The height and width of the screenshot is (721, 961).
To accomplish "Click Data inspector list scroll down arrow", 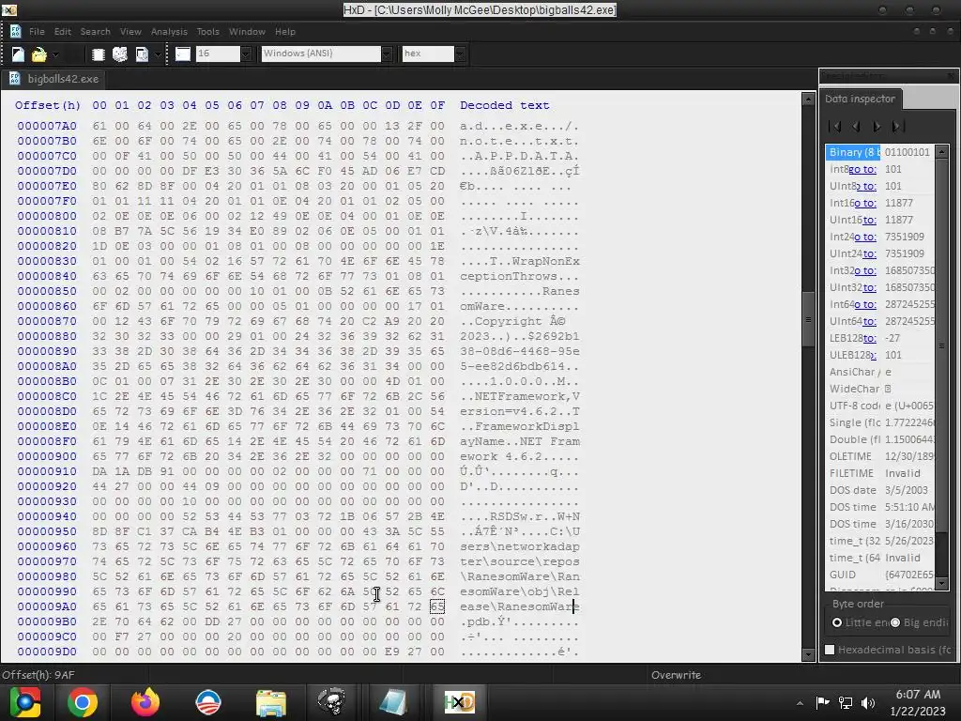I will pyautogui.click(x=942, y=584).
